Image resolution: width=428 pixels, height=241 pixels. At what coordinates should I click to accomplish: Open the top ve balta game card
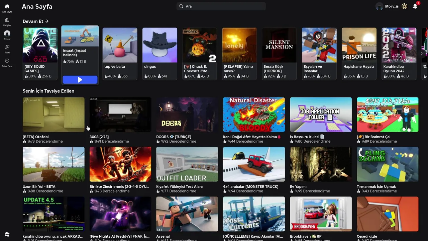coord(120,54)
